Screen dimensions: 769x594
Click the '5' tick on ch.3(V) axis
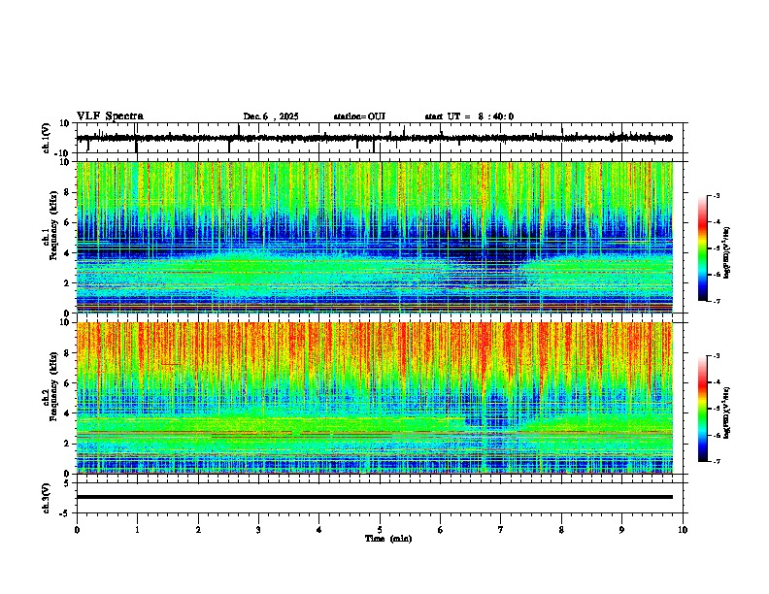pos(68,482)
